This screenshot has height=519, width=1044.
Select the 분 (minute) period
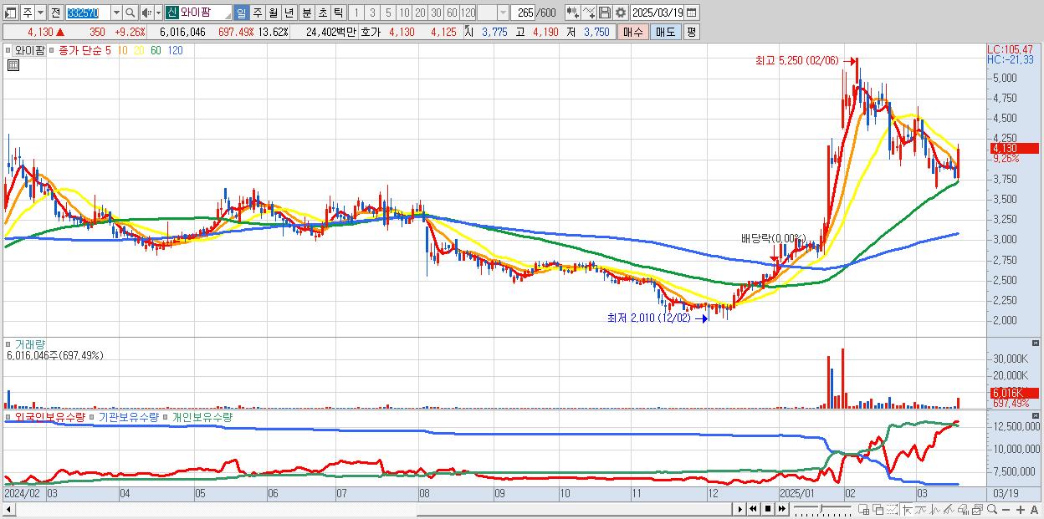click(x=306, y=13)
